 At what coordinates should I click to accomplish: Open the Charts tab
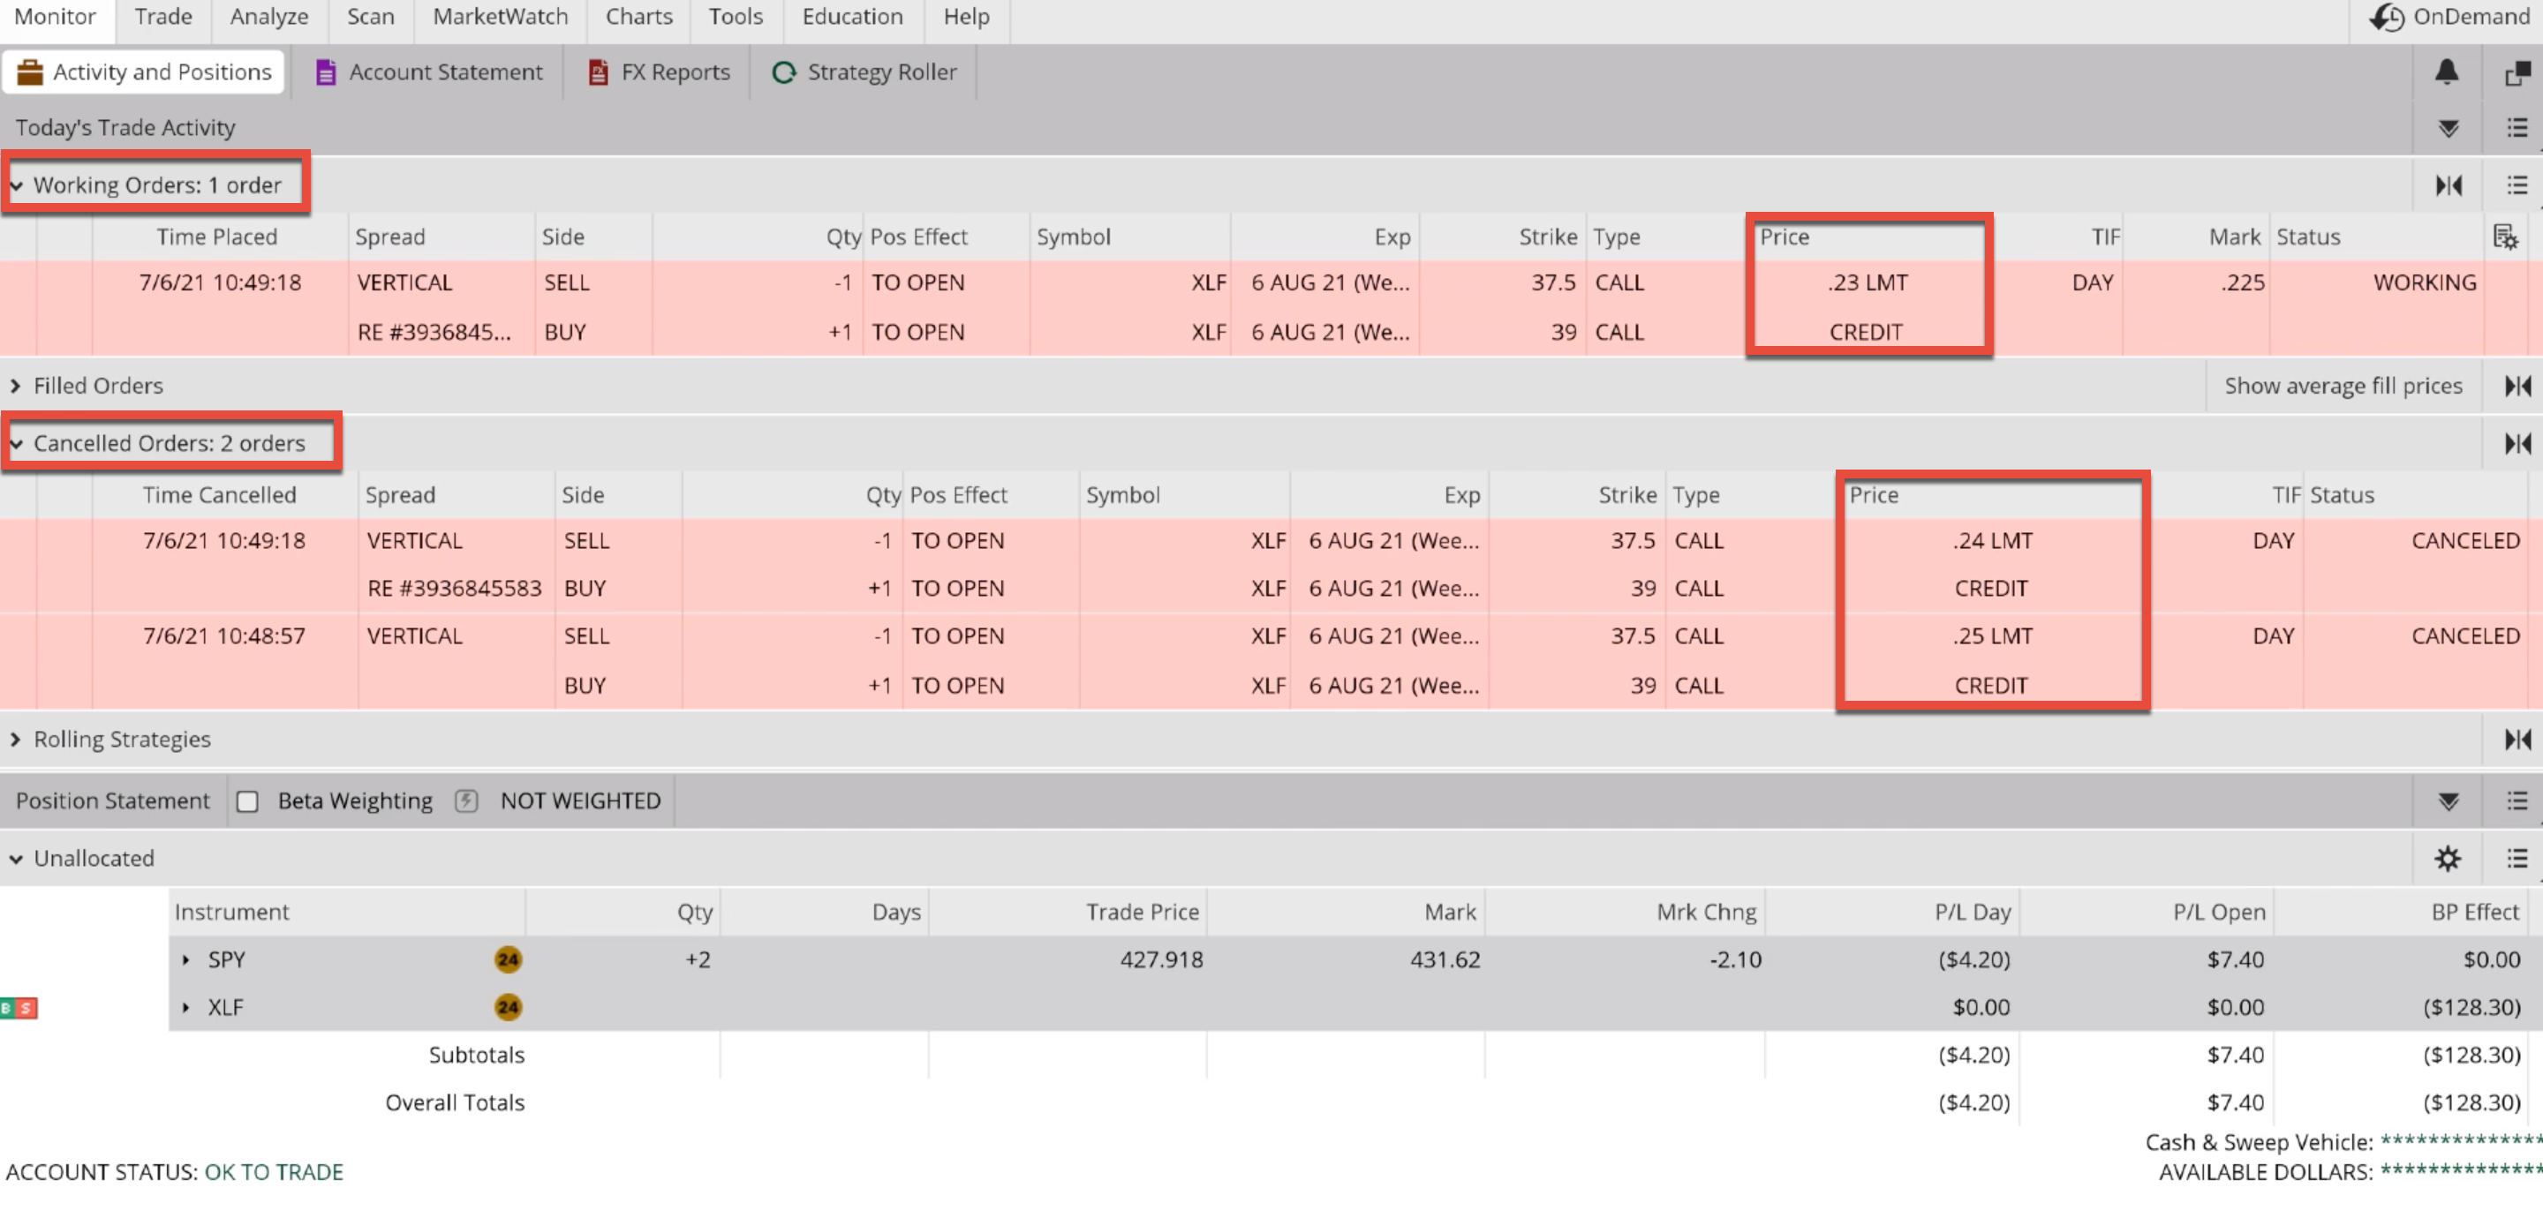638,17
